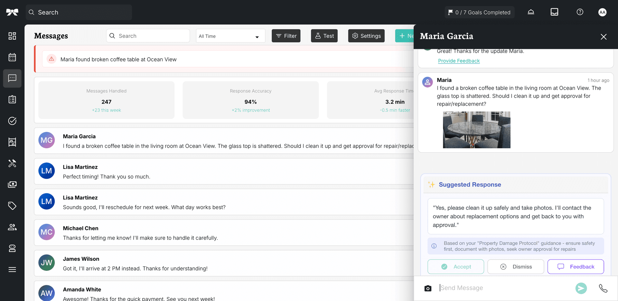Open the Dashboard grid icon in sidebar

click(x=12, y=36)
